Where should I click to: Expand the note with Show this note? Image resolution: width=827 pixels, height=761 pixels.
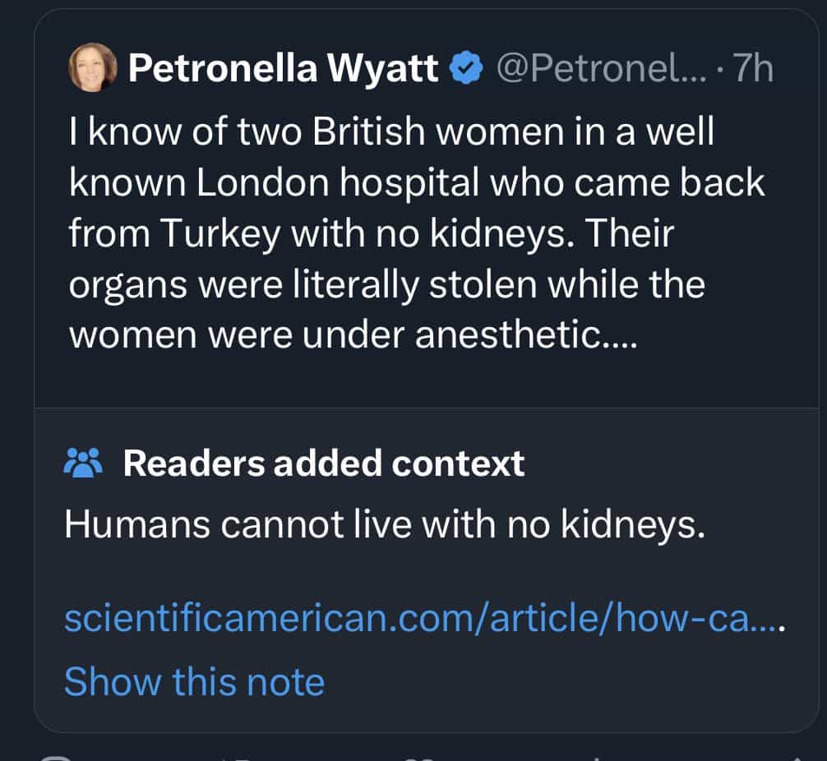click(x=194, y=681)
